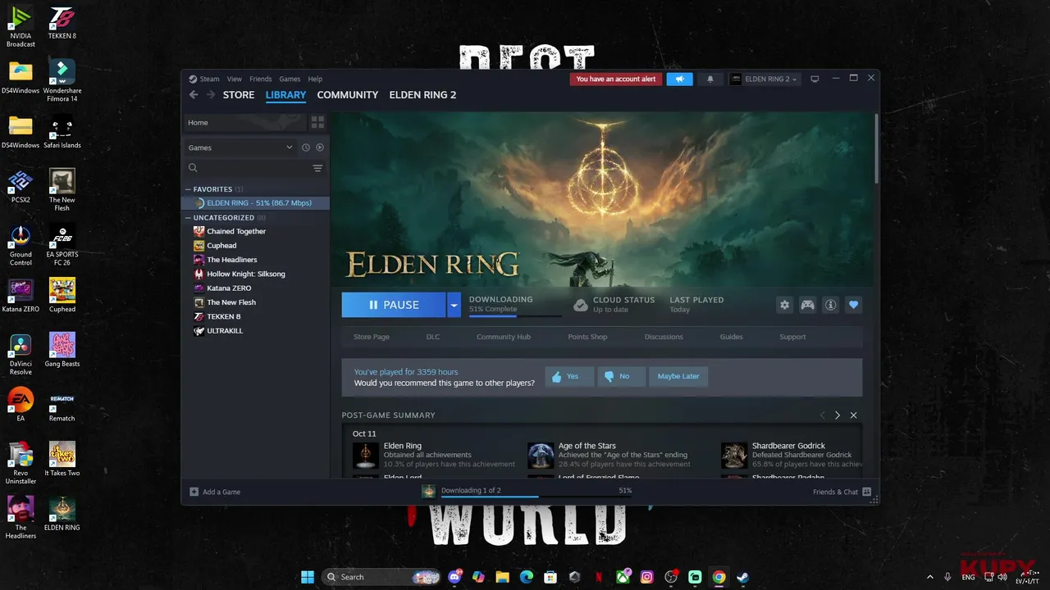1050x590 pixels.
Task: Select ELDEN RING in Favorites list
Action: [255, 203]
